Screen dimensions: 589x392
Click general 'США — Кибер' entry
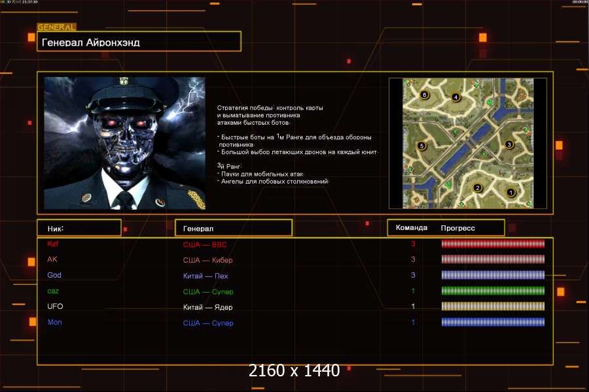[x=207, y=260]
